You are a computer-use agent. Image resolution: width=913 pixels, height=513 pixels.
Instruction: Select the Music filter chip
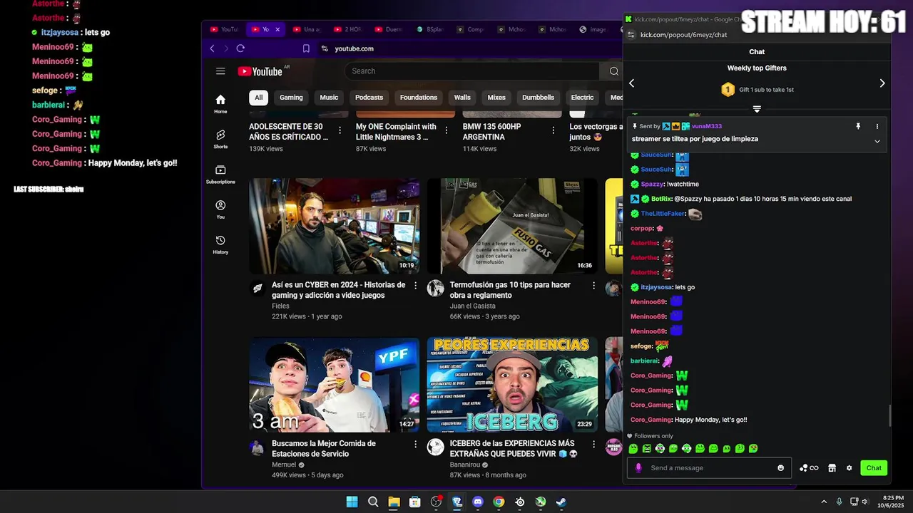329,98
